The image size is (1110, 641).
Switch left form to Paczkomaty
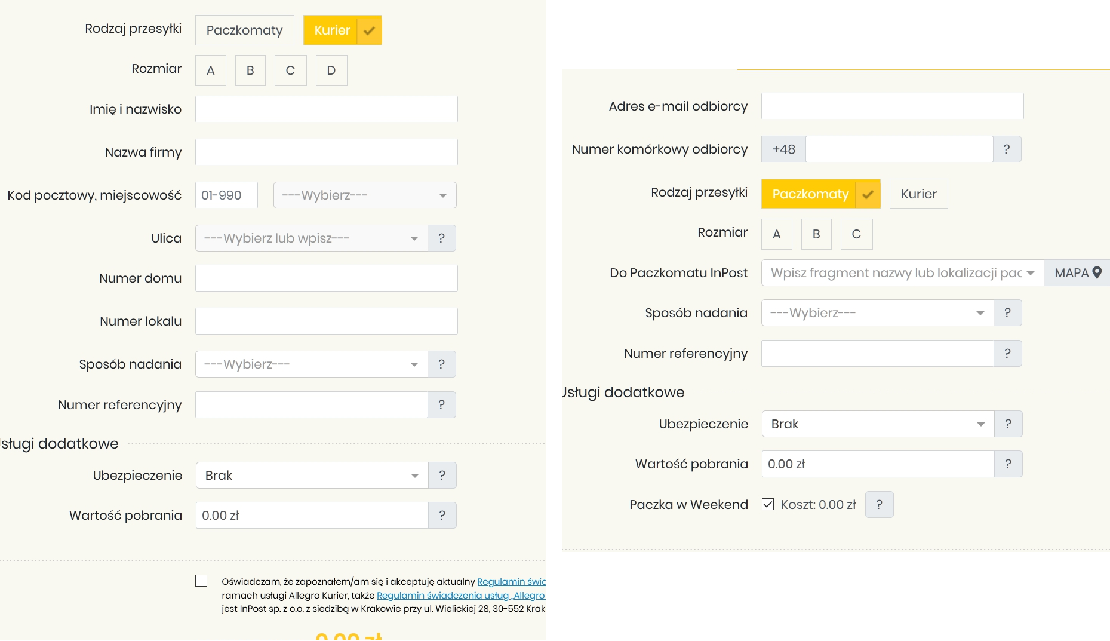(x=244, y=30)
